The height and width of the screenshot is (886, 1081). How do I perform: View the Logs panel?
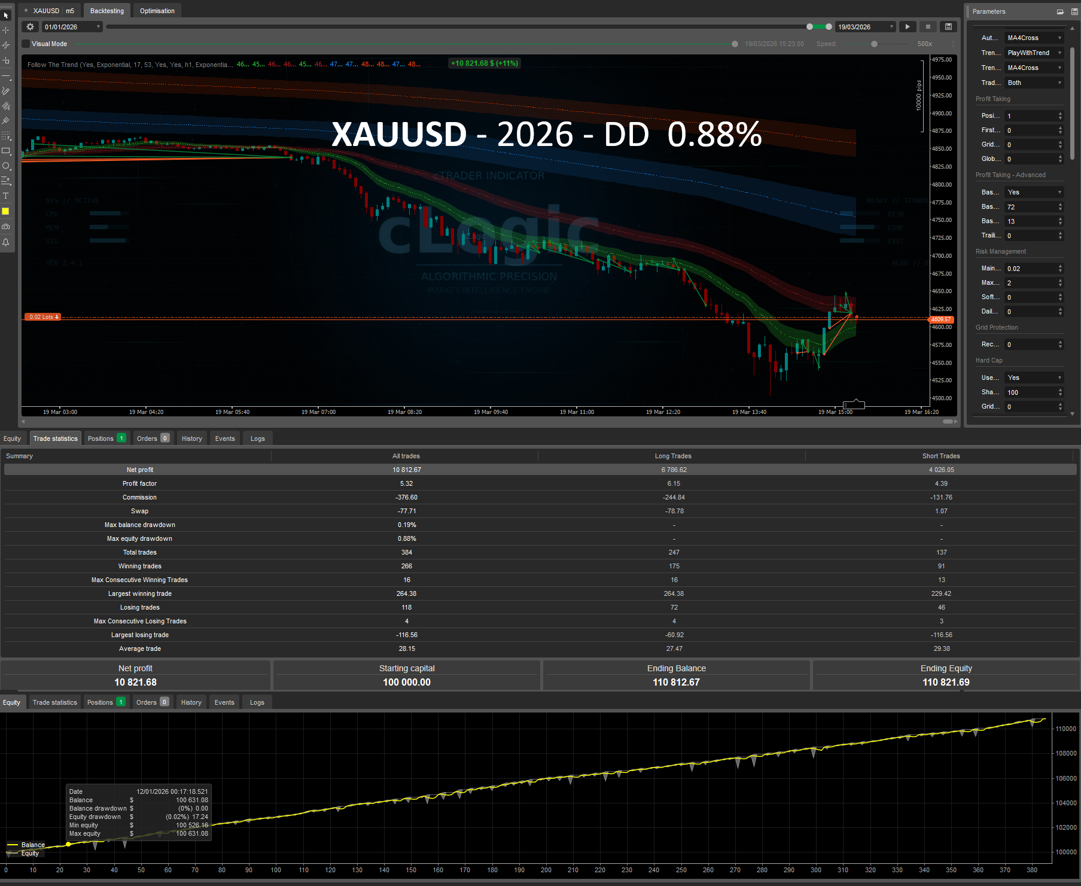pos(257,438)
